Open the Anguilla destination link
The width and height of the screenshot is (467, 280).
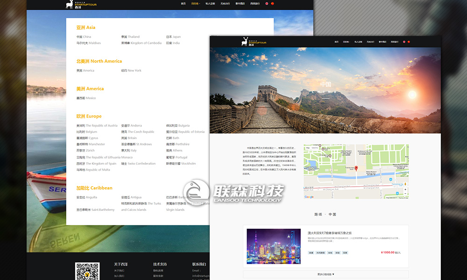pos(87,197)
